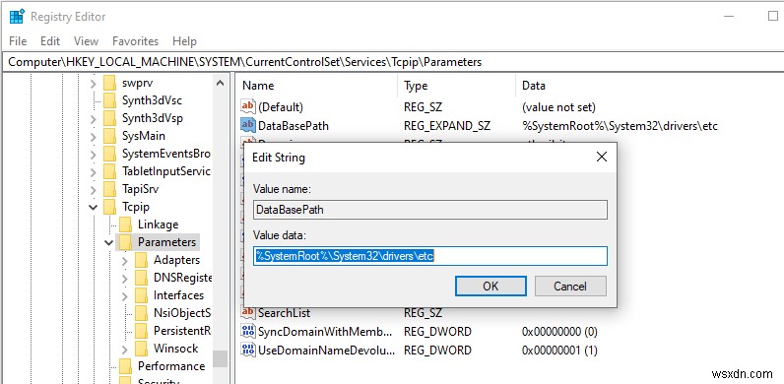The image size is (784, 384).
Task: Click in the Value data field
Action: 430,256
